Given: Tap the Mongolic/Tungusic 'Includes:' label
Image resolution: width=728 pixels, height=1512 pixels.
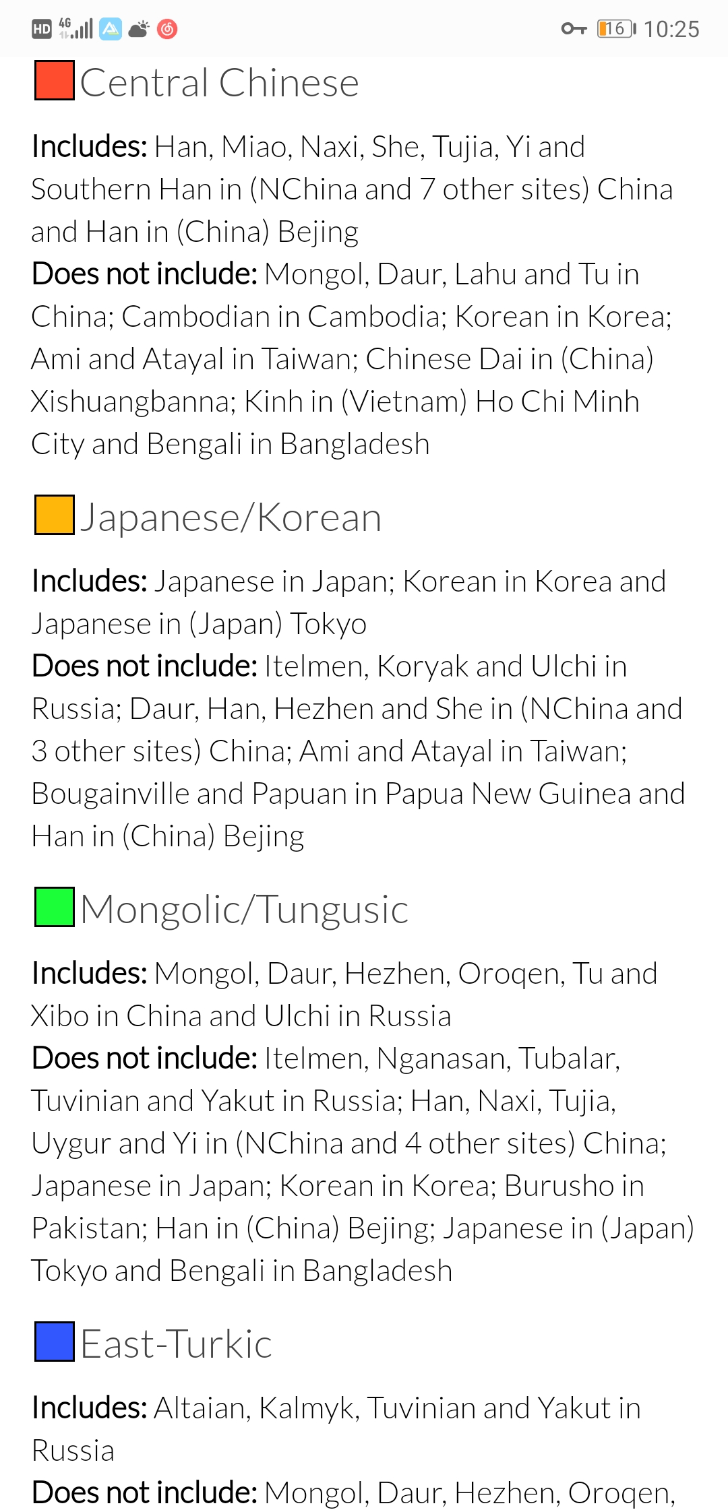Looking at the screenshot, I should point(90,974).
